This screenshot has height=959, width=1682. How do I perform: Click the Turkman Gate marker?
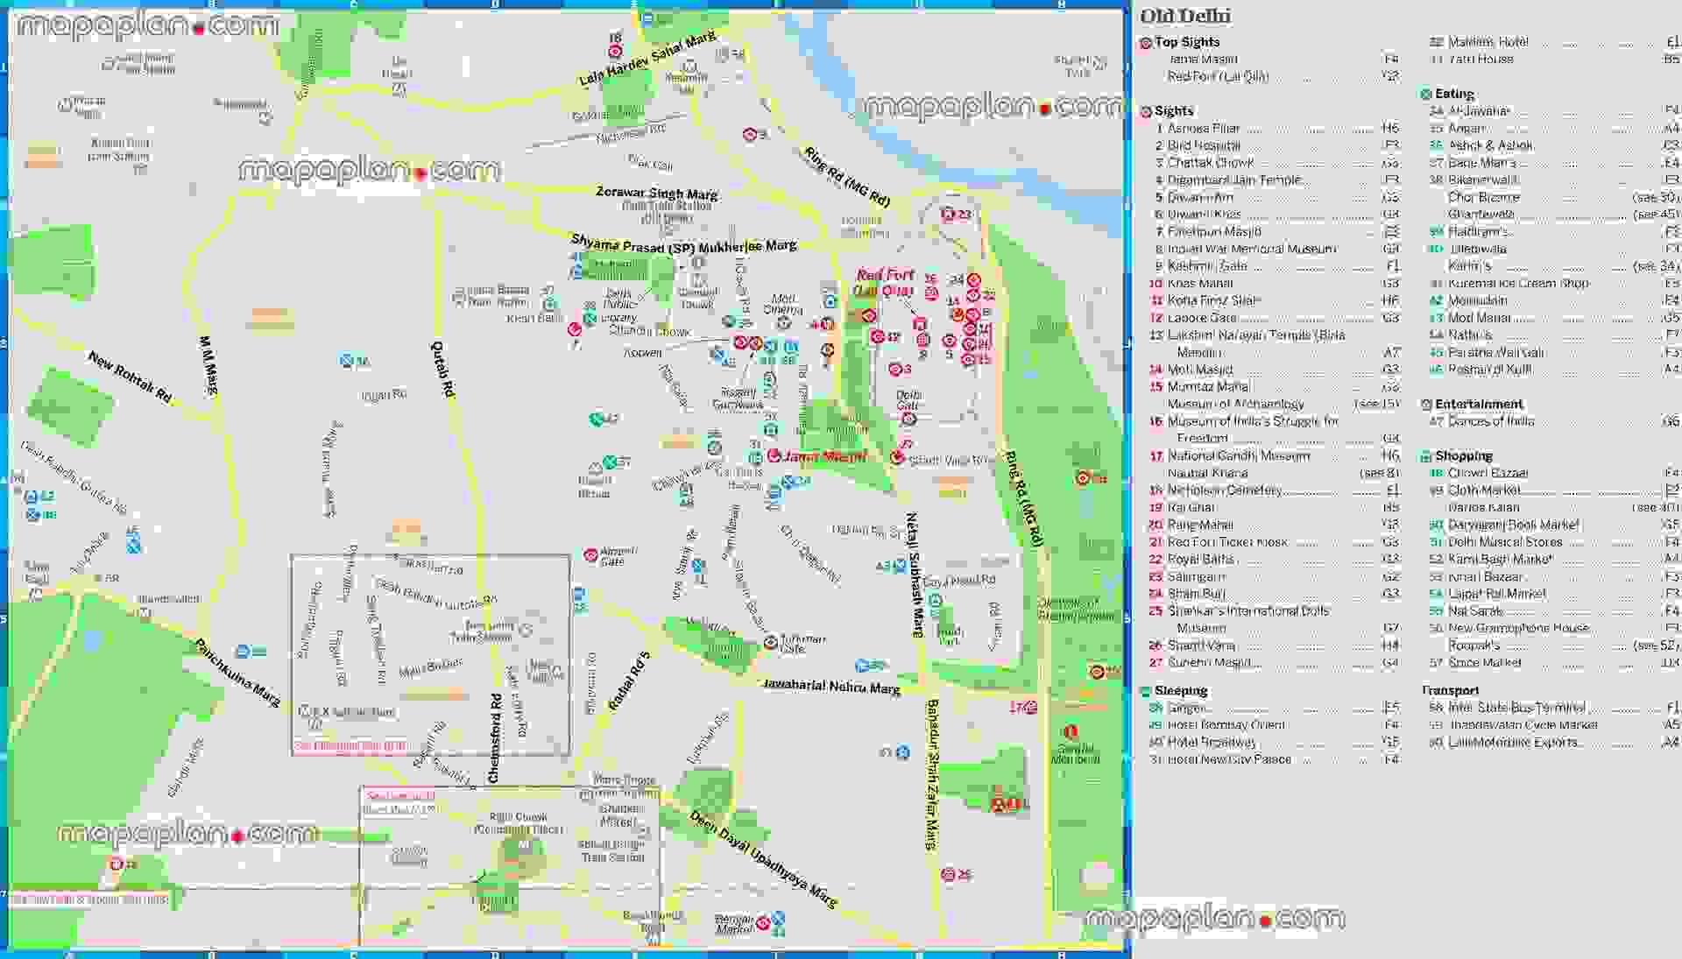[x=770, y=643]
